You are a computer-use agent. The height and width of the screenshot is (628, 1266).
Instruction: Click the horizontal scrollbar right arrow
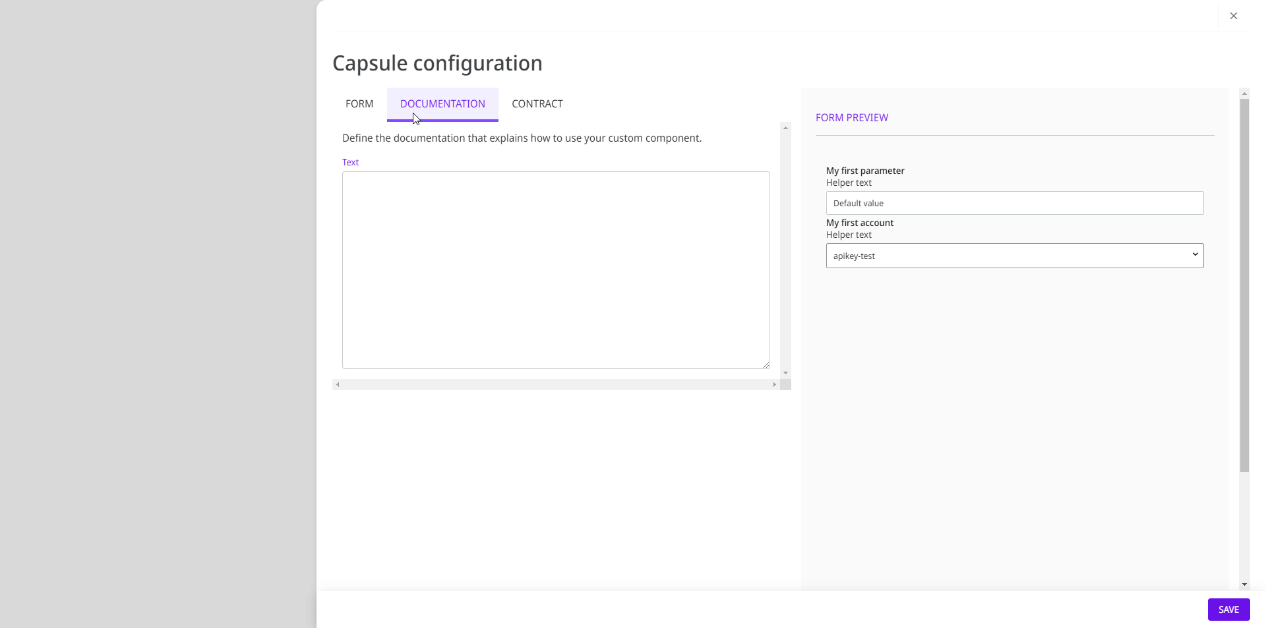pos(774,384)
